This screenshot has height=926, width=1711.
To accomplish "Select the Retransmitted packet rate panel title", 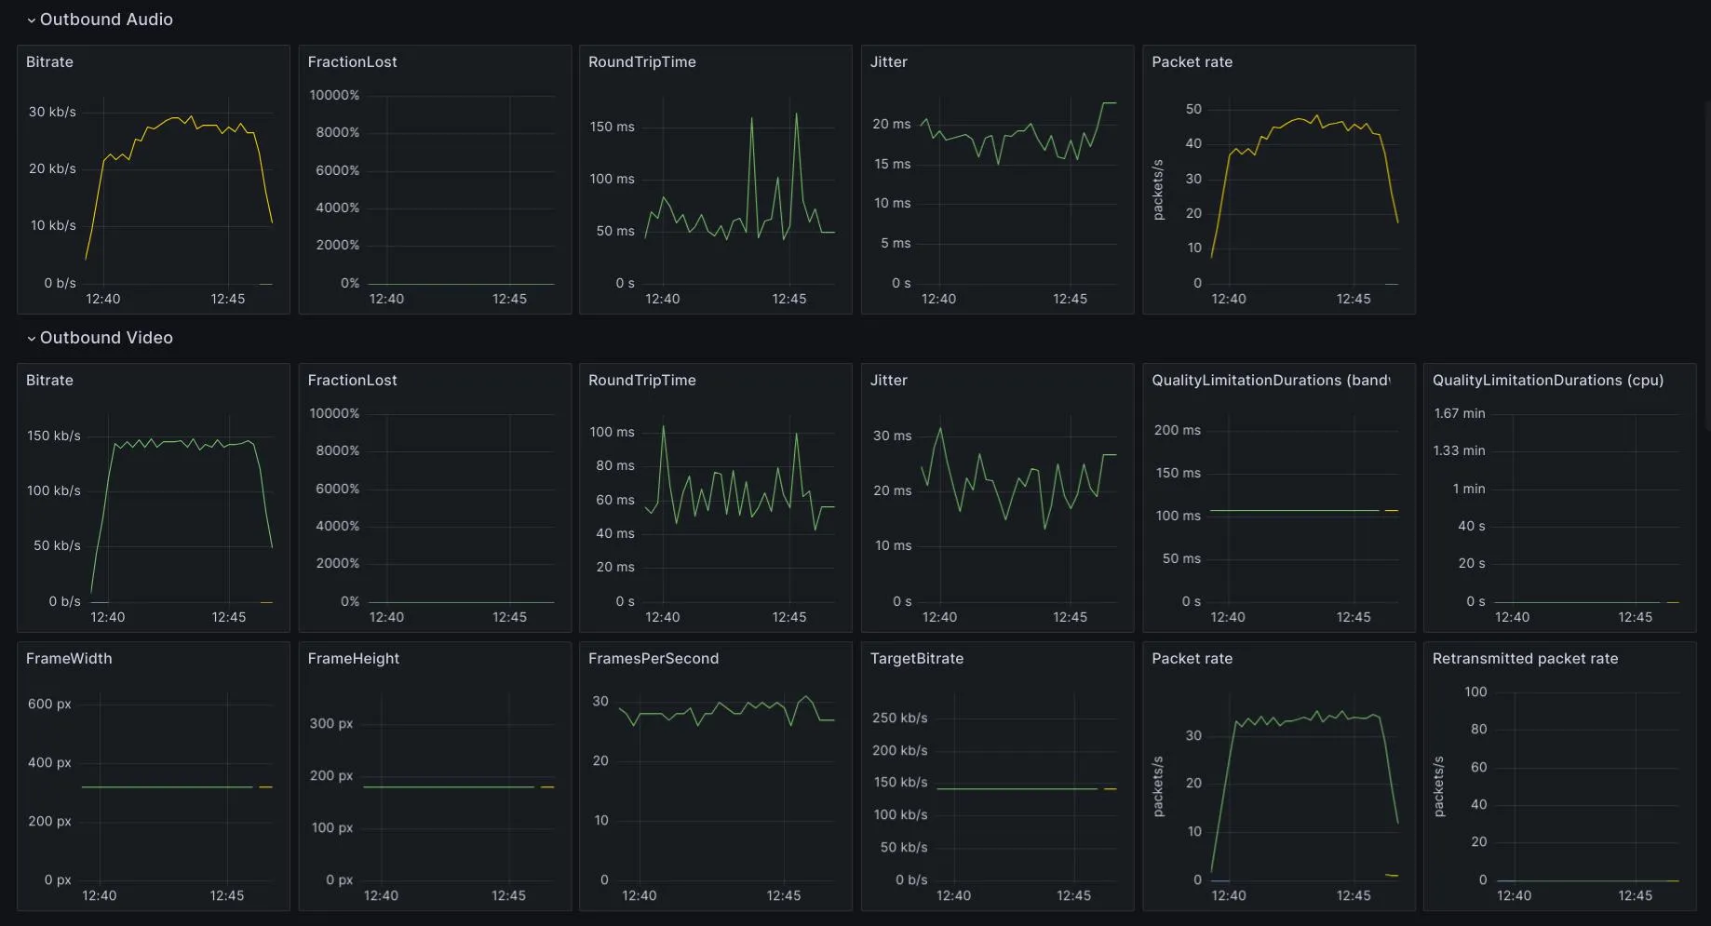I will coord(1526,659).
